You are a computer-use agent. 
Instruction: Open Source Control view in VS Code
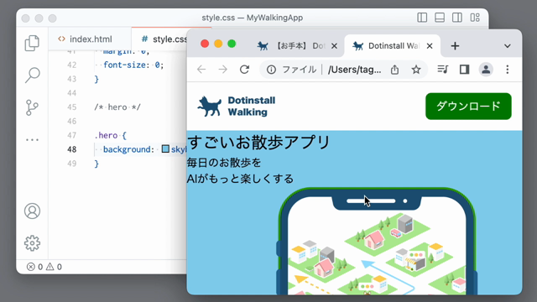pos(32,107)
